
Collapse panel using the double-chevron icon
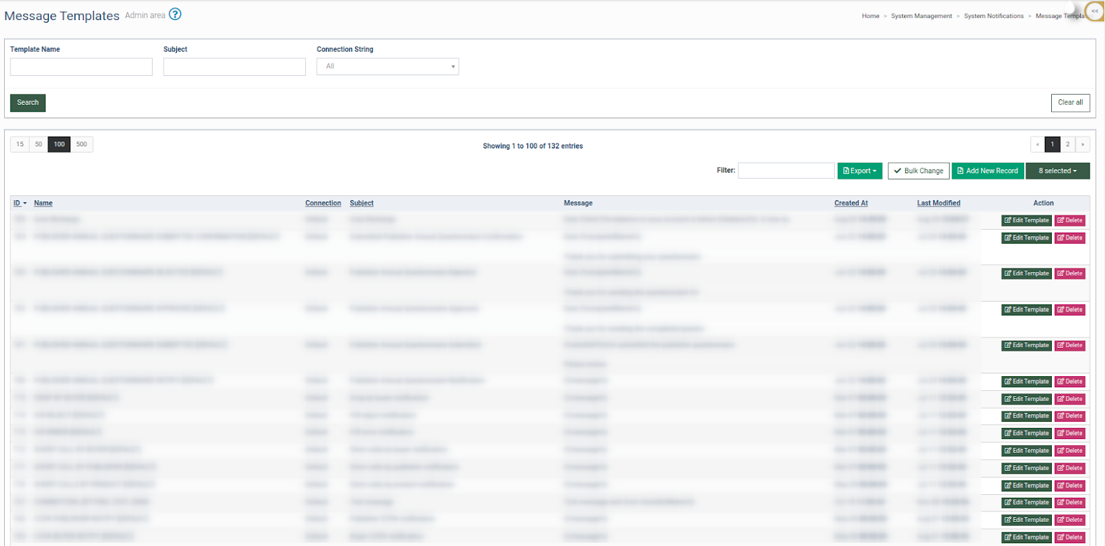1095,11
